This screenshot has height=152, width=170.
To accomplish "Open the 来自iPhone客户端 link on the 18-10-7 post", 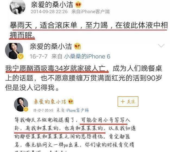I will [73, 110].
